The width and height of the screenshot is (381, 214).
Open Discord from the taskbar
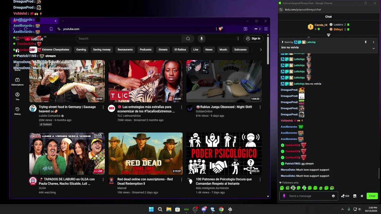pyautogui.click(x=204, y=209)
